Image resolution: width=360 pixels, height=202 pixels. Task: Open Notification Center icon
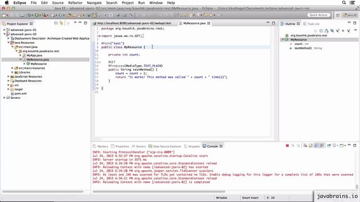coord(352,2)
